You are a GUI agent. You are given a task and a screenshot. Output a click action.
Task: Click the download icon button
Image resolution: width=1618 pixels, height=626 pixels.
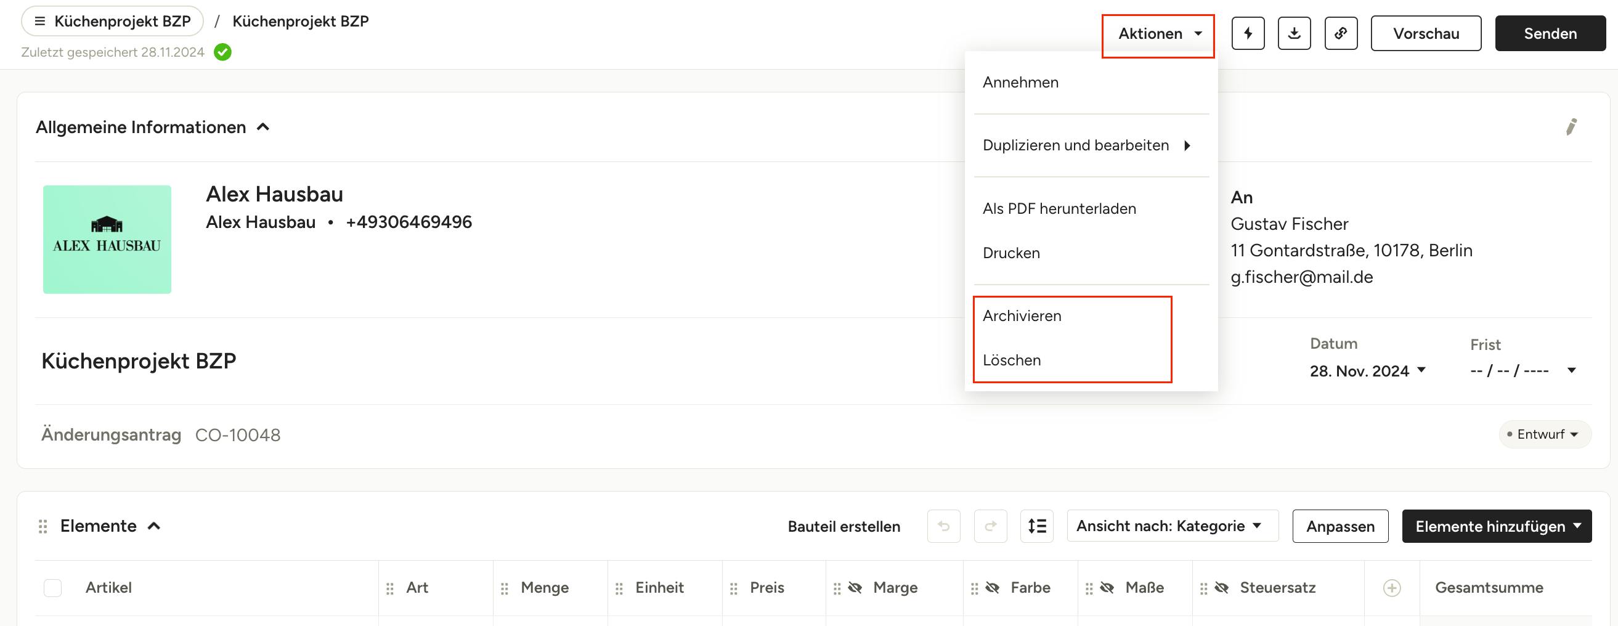click(x=1294, y=33)
